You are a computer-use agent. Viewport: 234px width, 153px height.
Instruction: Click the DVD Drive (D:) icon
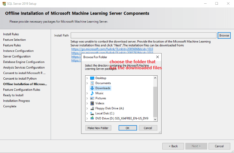[x=92, y=118]
